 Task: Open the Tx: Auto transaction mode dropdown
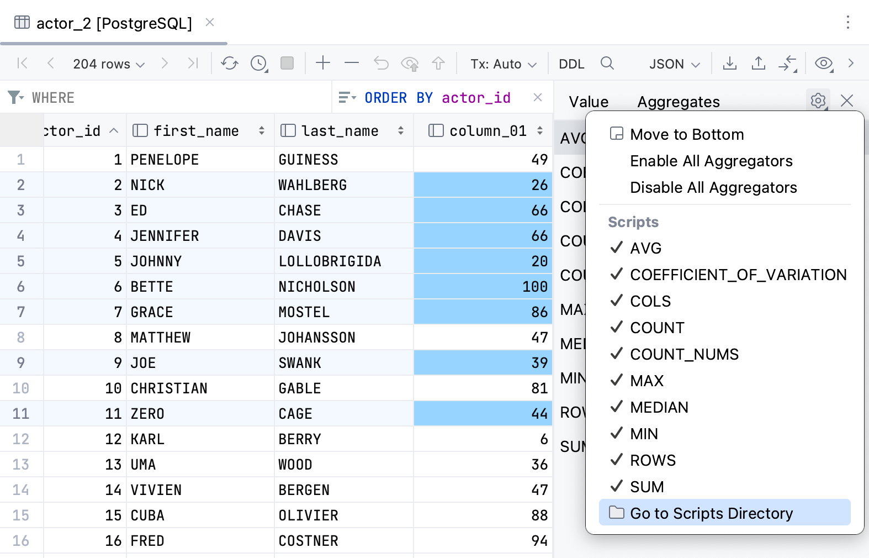[503, 64]
